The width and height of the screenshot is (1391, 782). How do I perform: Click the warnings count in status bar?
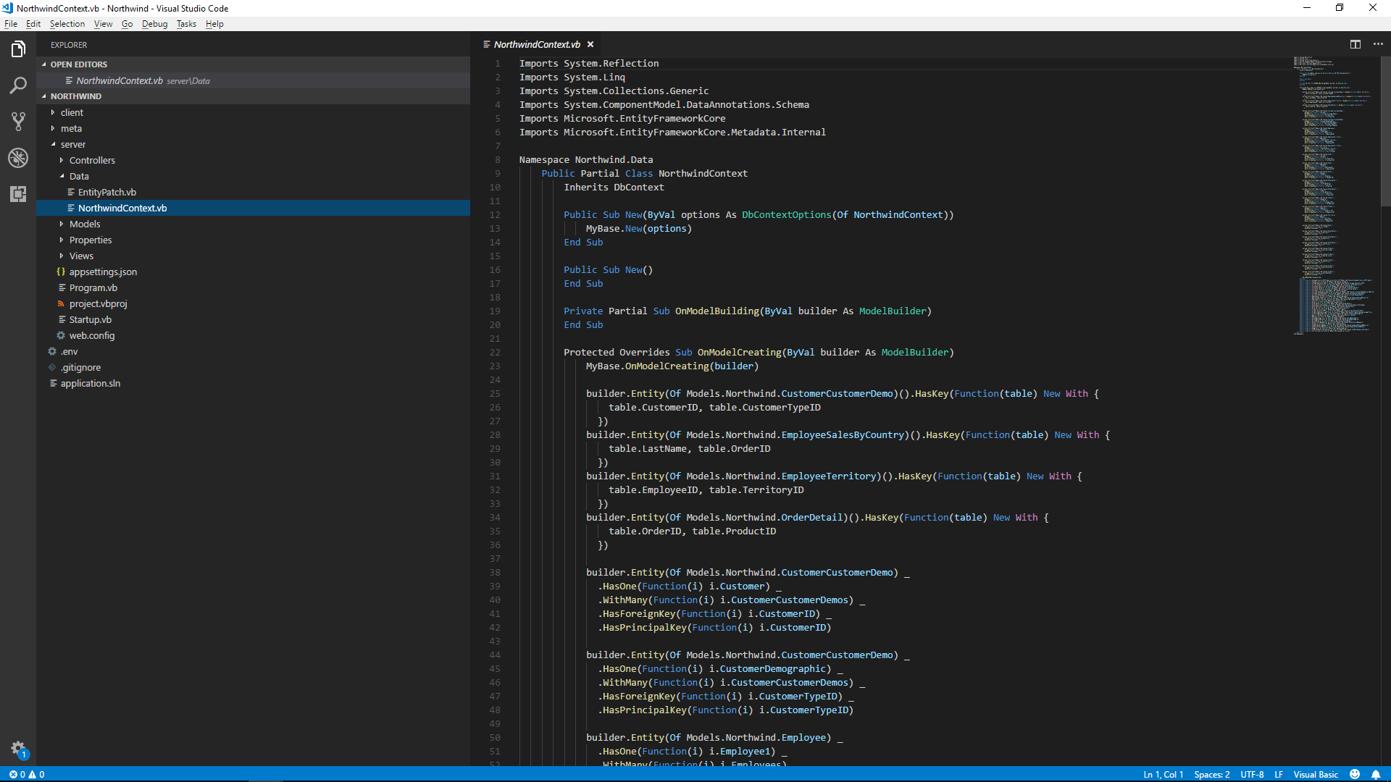(36, 774)
